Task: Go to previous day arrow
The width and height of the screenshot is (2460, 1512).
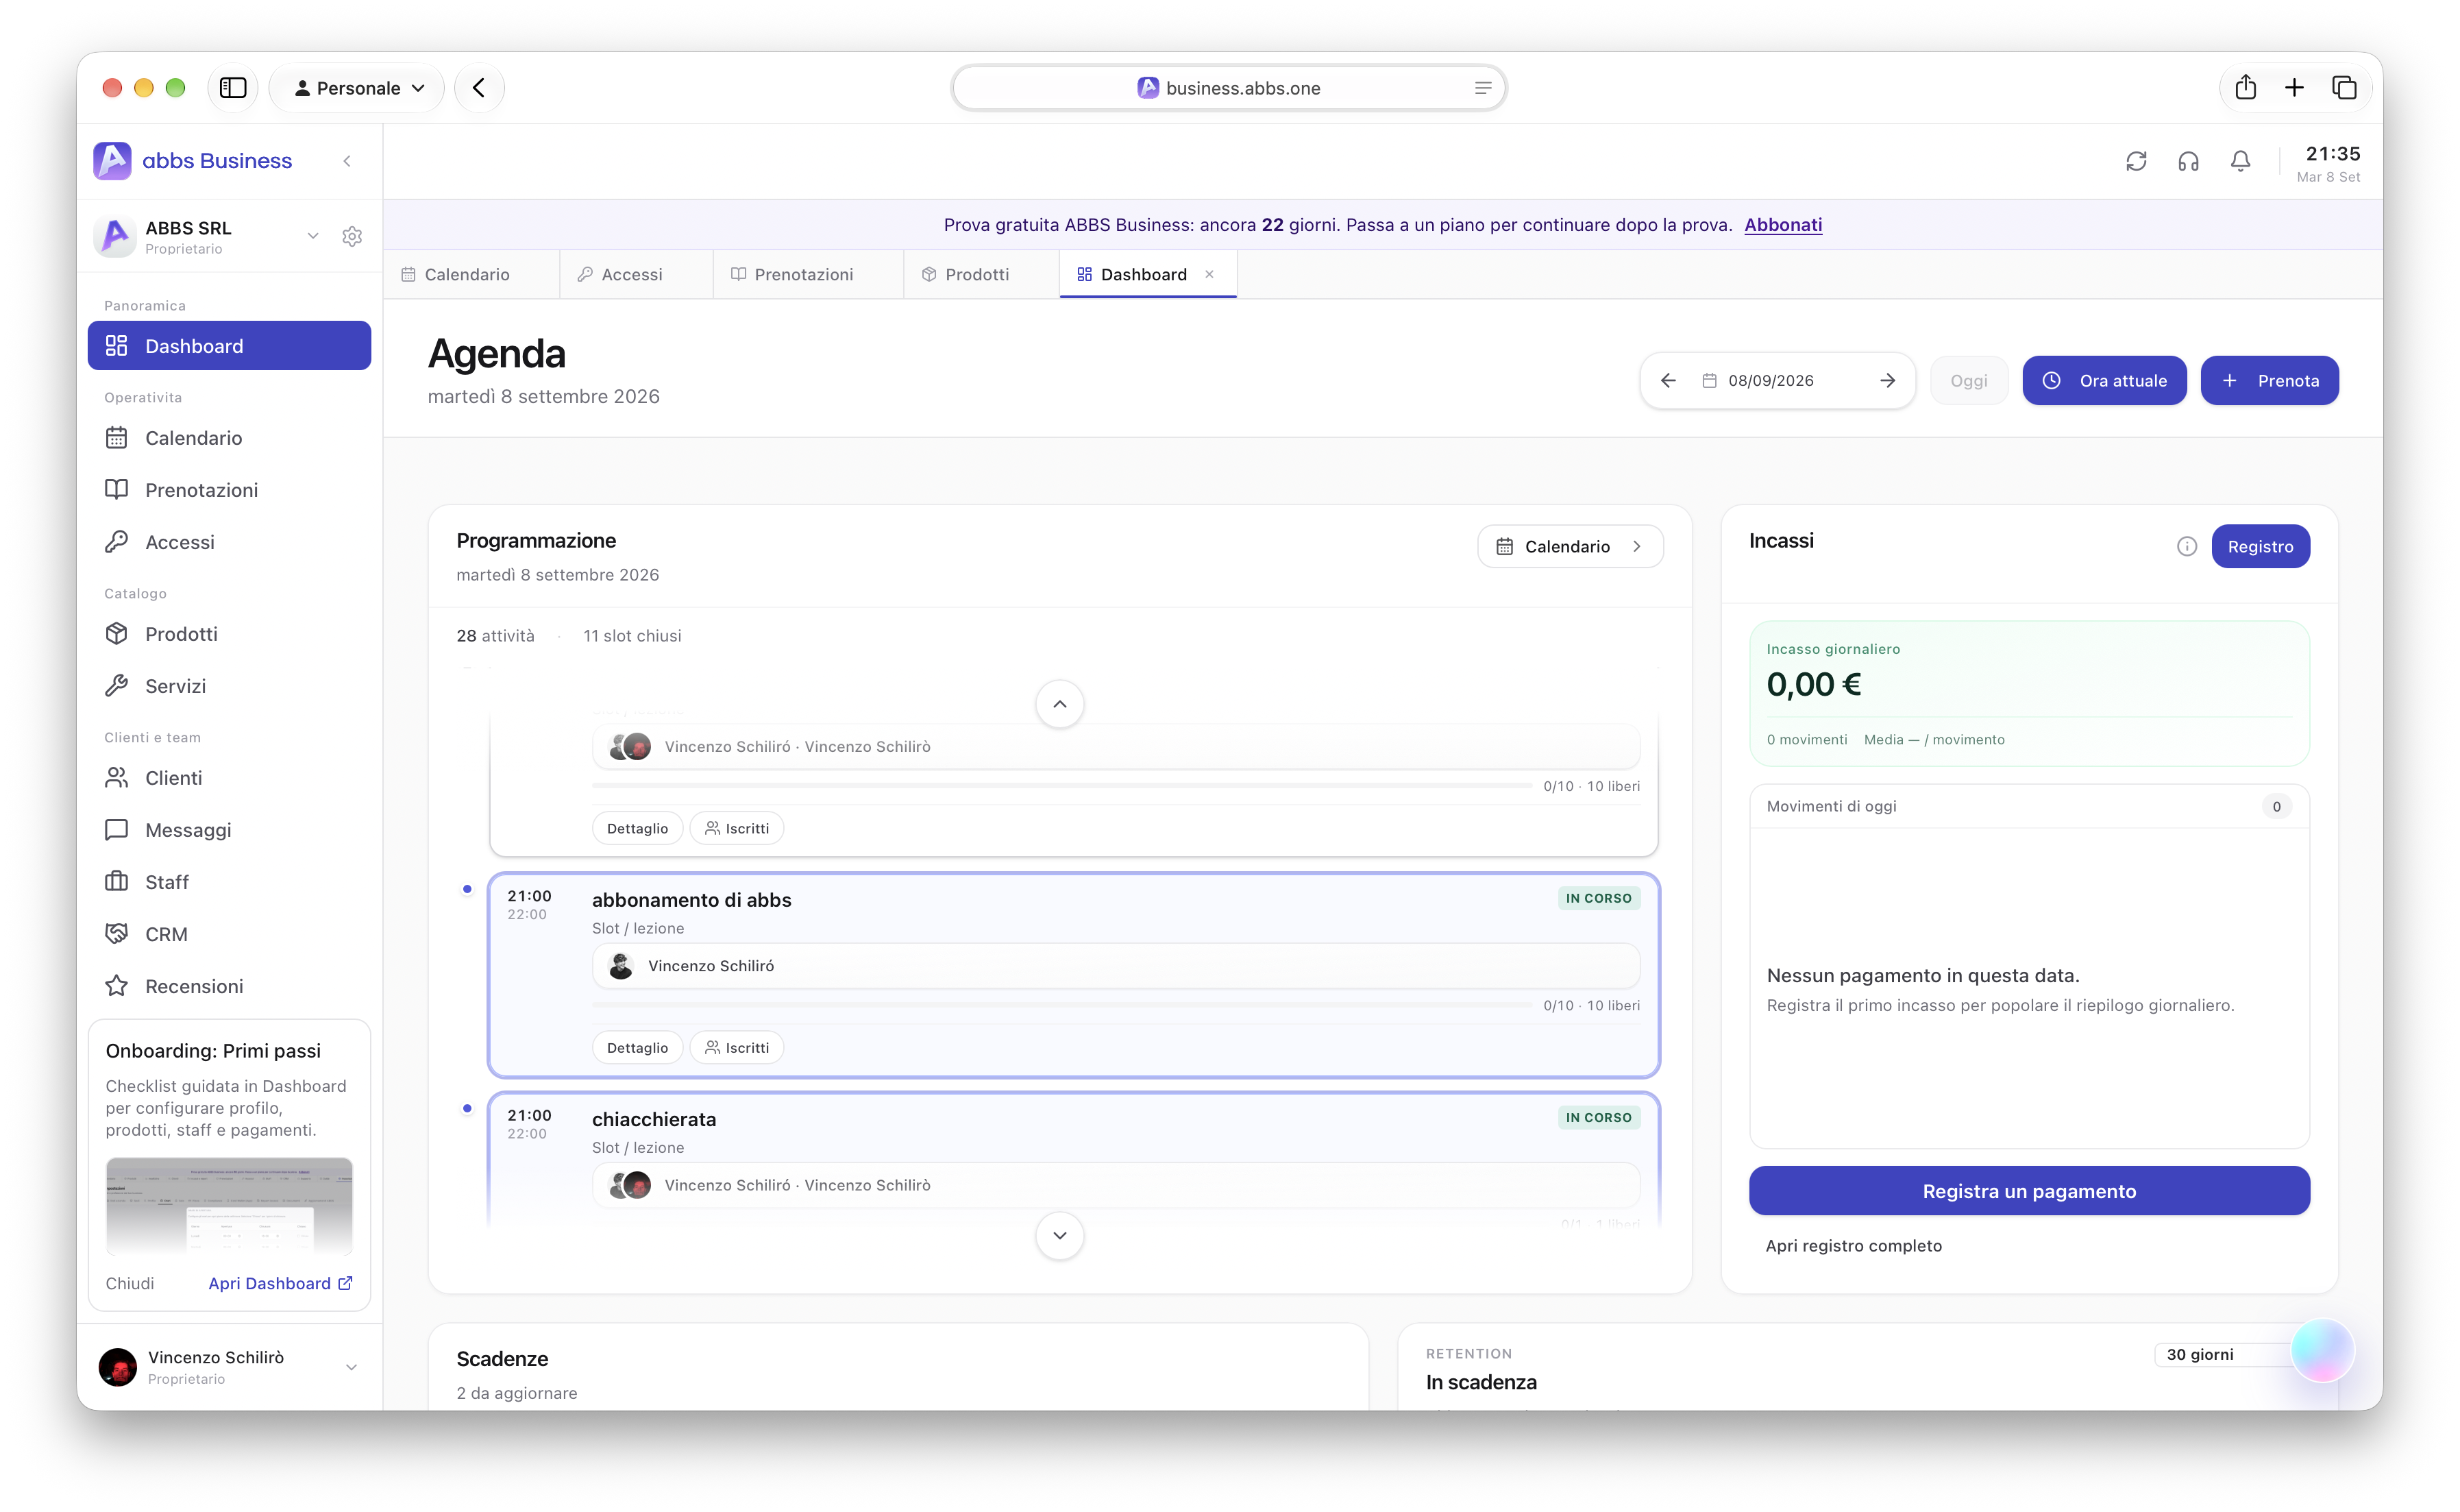Action: tap(1669, 381)
